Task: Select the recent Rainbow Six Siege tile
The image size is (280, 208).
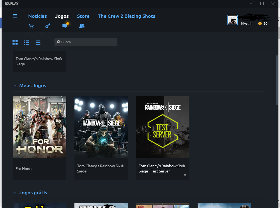Action: click(39, 62)
